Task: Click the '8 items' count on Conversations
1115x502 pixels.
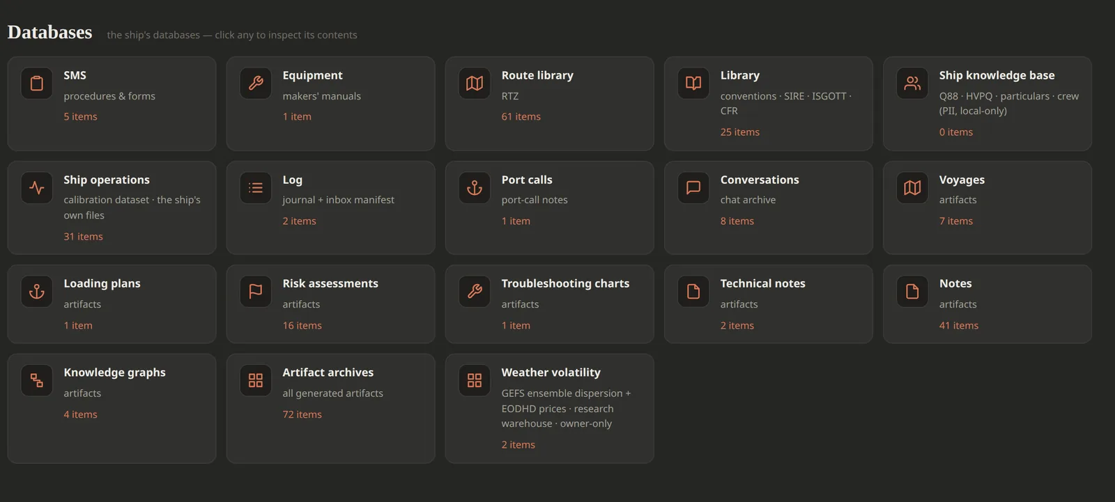Action: [x=737, y=221]
